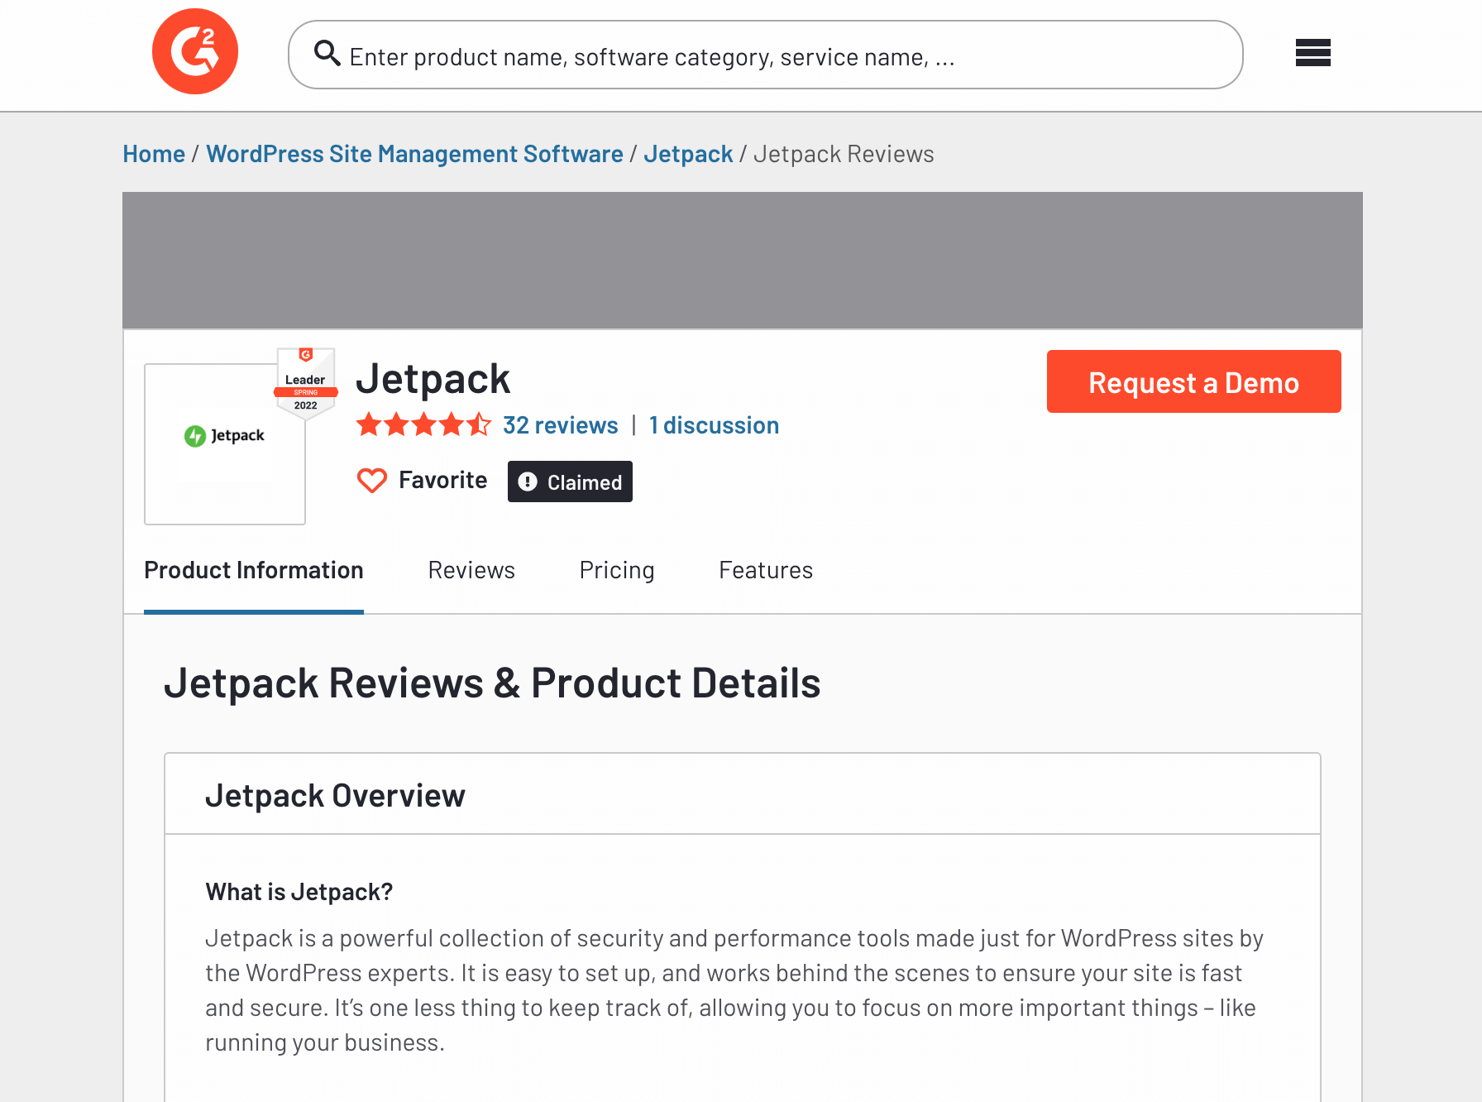Open WordPress Site Management Software category
The height and width of the screenshot is (1102, 1482).
click(x=414, y=153)
